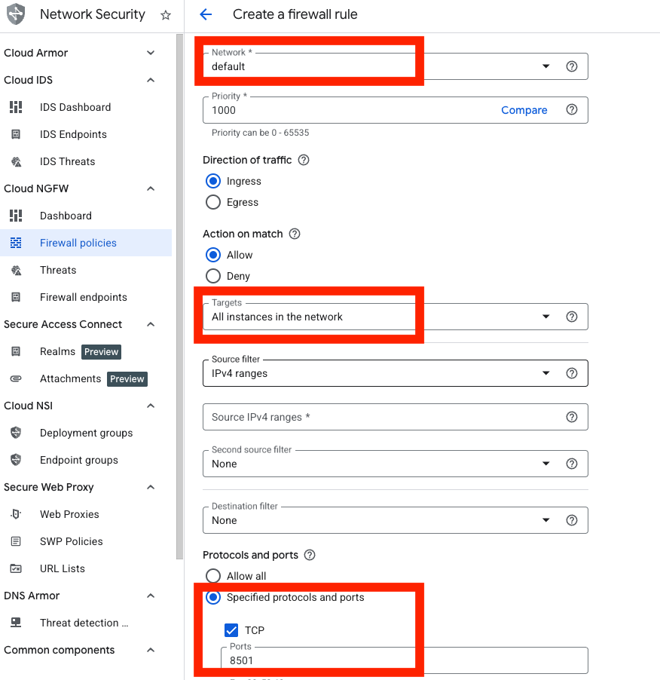Open help for Direction of traffic

[304, 160]
